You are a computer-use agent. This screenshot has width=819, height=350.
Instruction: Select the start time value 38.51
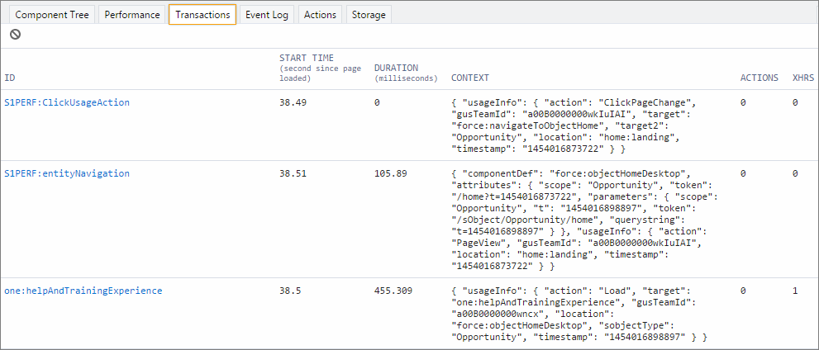[x=293, y=173]
